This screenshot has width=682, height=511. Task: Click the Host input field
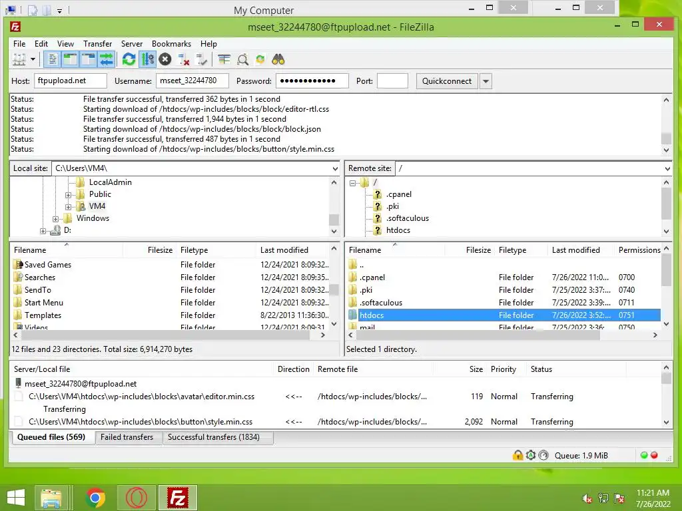71,81
